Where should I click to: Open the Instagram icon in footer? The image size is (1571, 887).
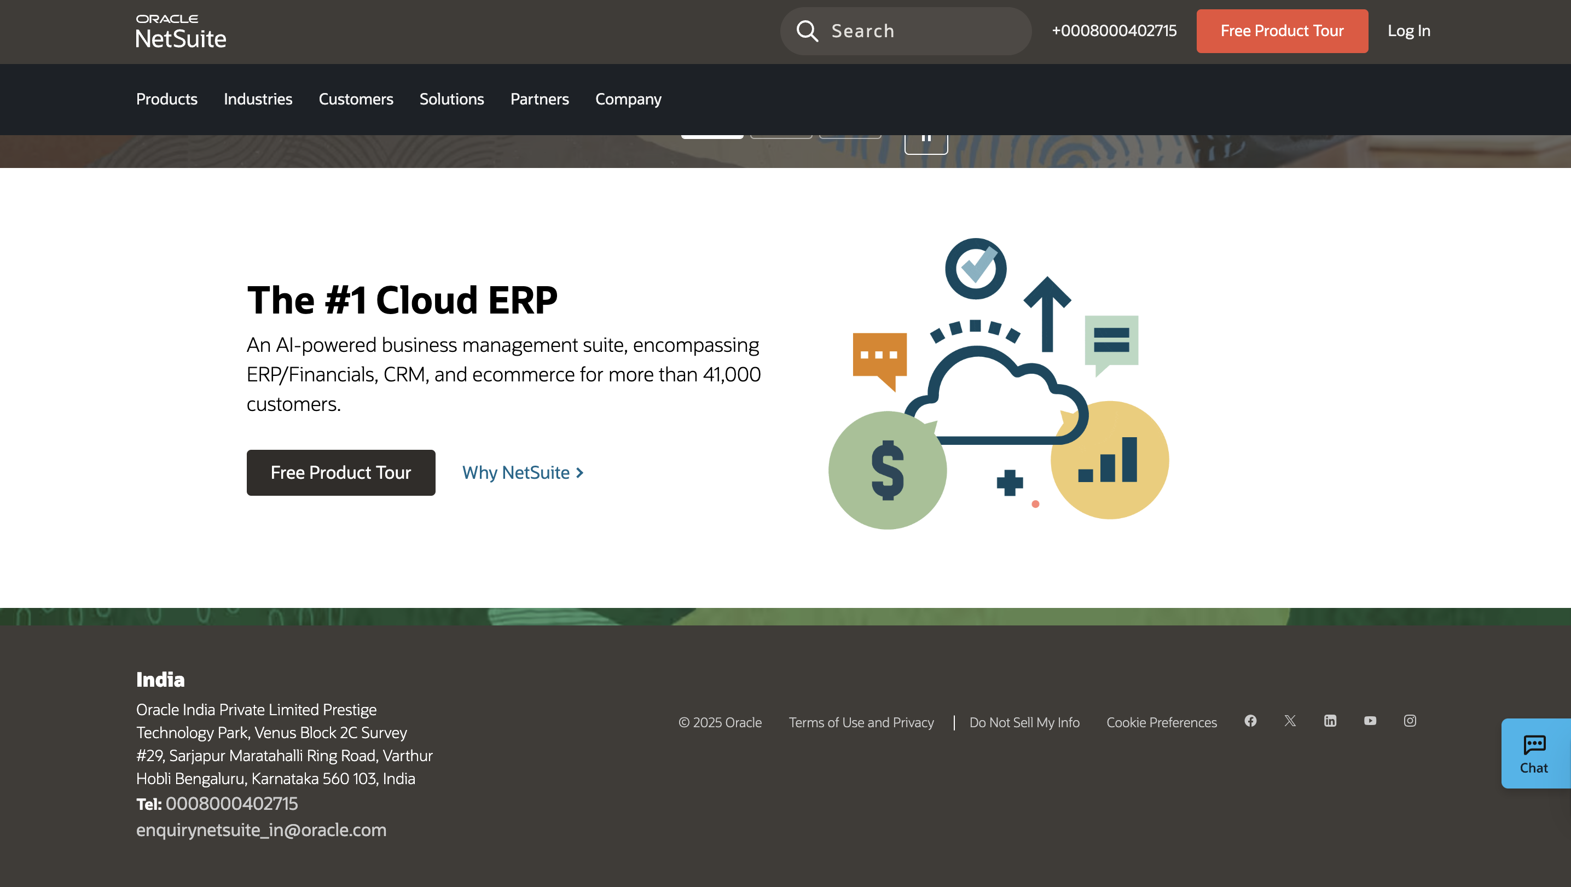[x=1410, y=721]
